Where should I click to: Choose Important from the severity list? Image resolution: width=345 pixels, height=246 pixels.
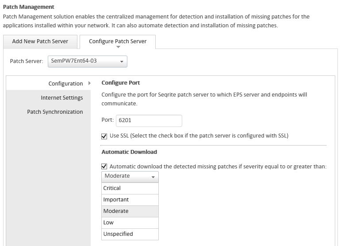pos(130,200)
